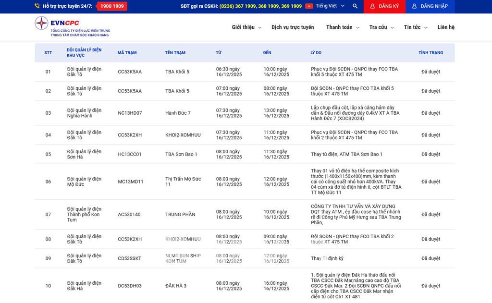Click station name TBA Sơn Bao 1

[x=181, y=154]
